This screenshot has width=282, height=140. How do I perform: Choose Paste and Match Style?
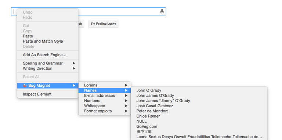48,41
